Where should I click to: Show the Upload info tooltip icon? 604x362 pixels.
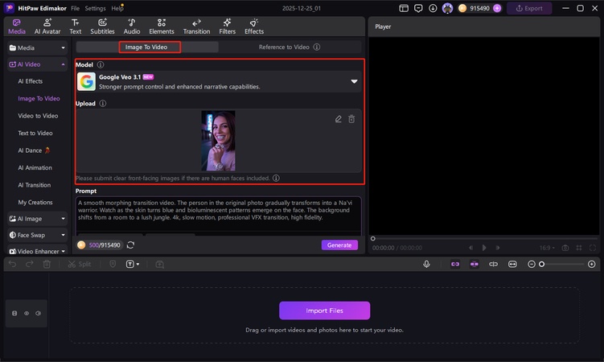point(102,103)
